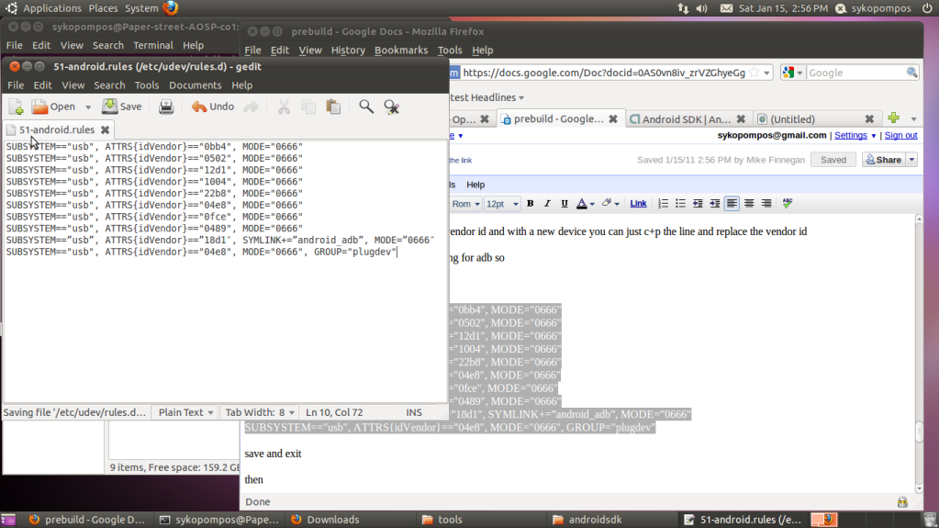Click the Find magnifier icon in gedit
The image size is (939, 528).
click(366, 107)
